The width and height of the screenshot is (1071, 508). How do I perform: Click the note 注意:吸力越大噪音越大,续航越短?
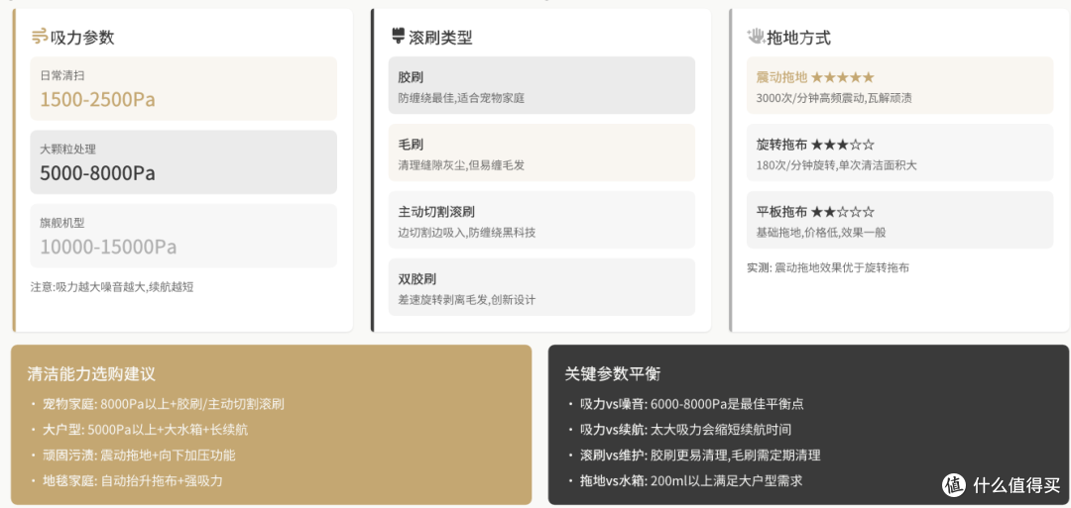[112, 287]
